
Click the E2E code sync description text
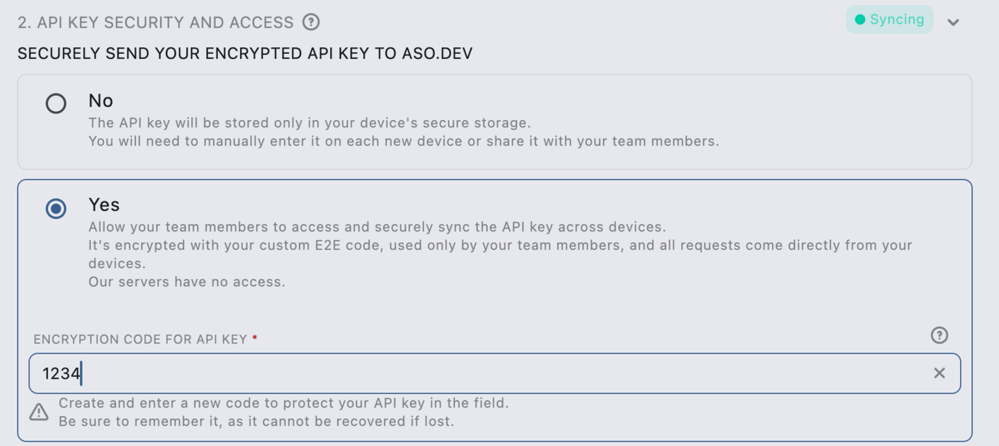(499, 246)
